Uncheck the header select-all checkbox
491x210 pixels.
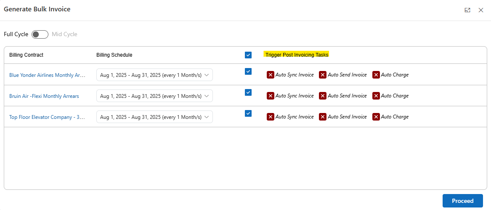(x=248, y=55)
